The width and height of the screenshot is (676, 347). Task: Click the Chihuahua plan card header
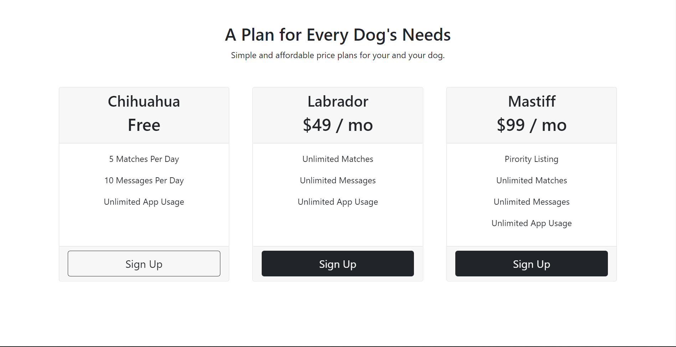coord(144,114)
